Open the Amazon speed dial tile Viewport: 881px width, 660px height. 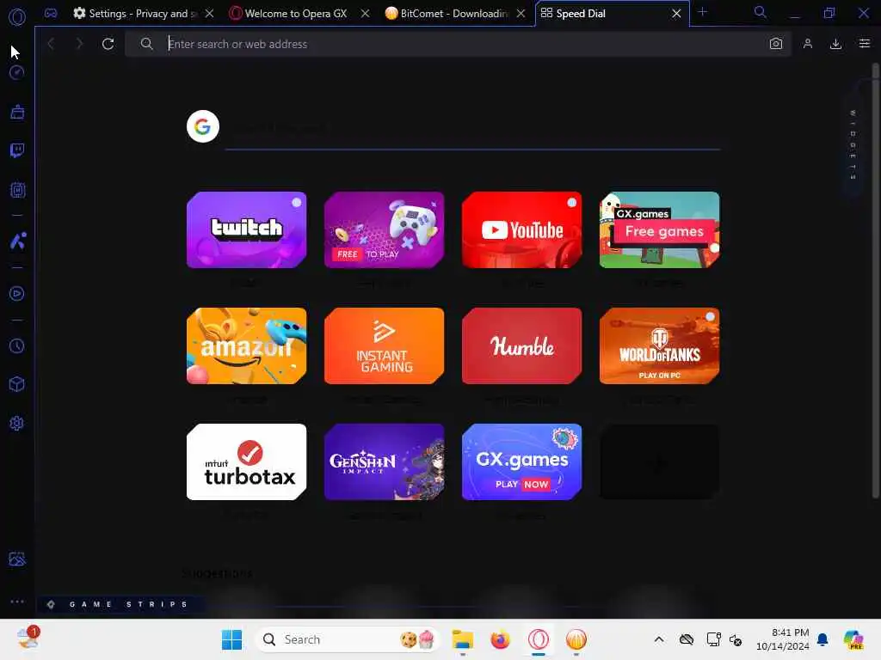[x=247, y=345]
